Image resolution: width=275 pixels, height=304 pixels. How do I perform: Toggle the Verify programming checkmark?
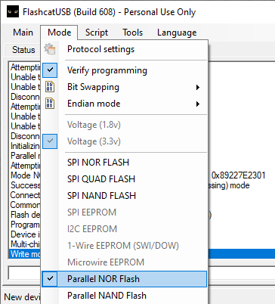coord(50,70)
